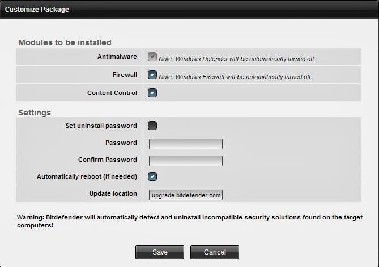Image resolution: width=379 pixels, height=267 pixels.
Task: Click the Modules to be installed heading
Action: point(65,42)
